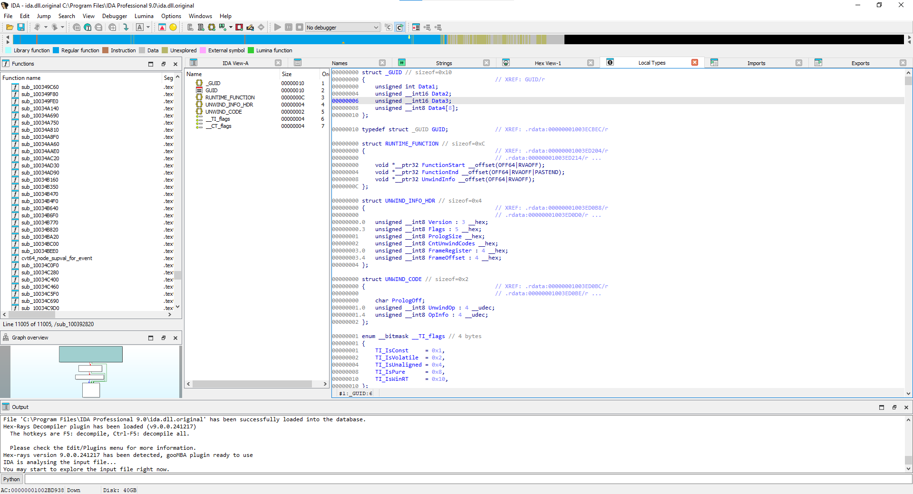Terminate process with the stop icon

click(300, 27)
